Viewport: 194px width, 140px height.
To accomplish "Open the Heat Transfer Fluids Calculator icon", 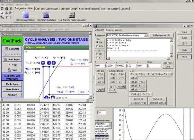I will pyautogui.click(x=72, y=15).
